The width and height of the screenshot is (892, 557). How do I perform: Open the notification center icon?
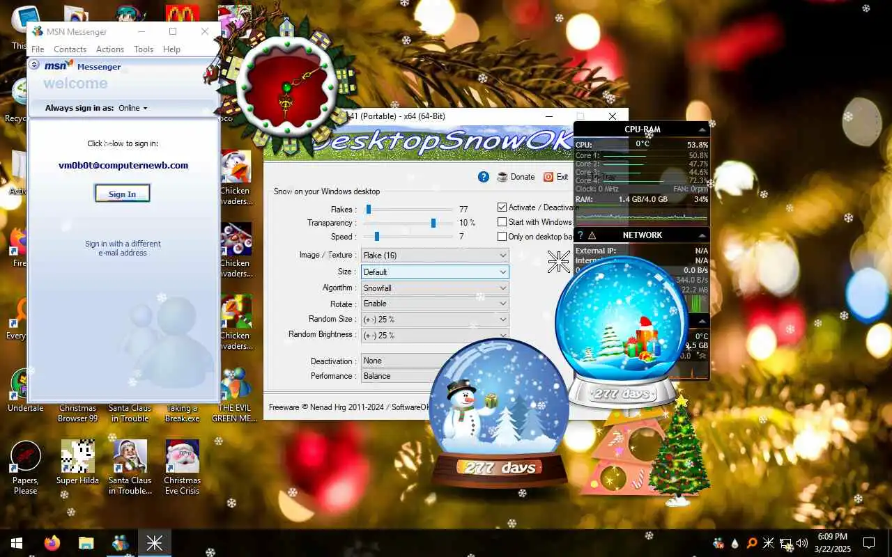[x=869, y=543]
